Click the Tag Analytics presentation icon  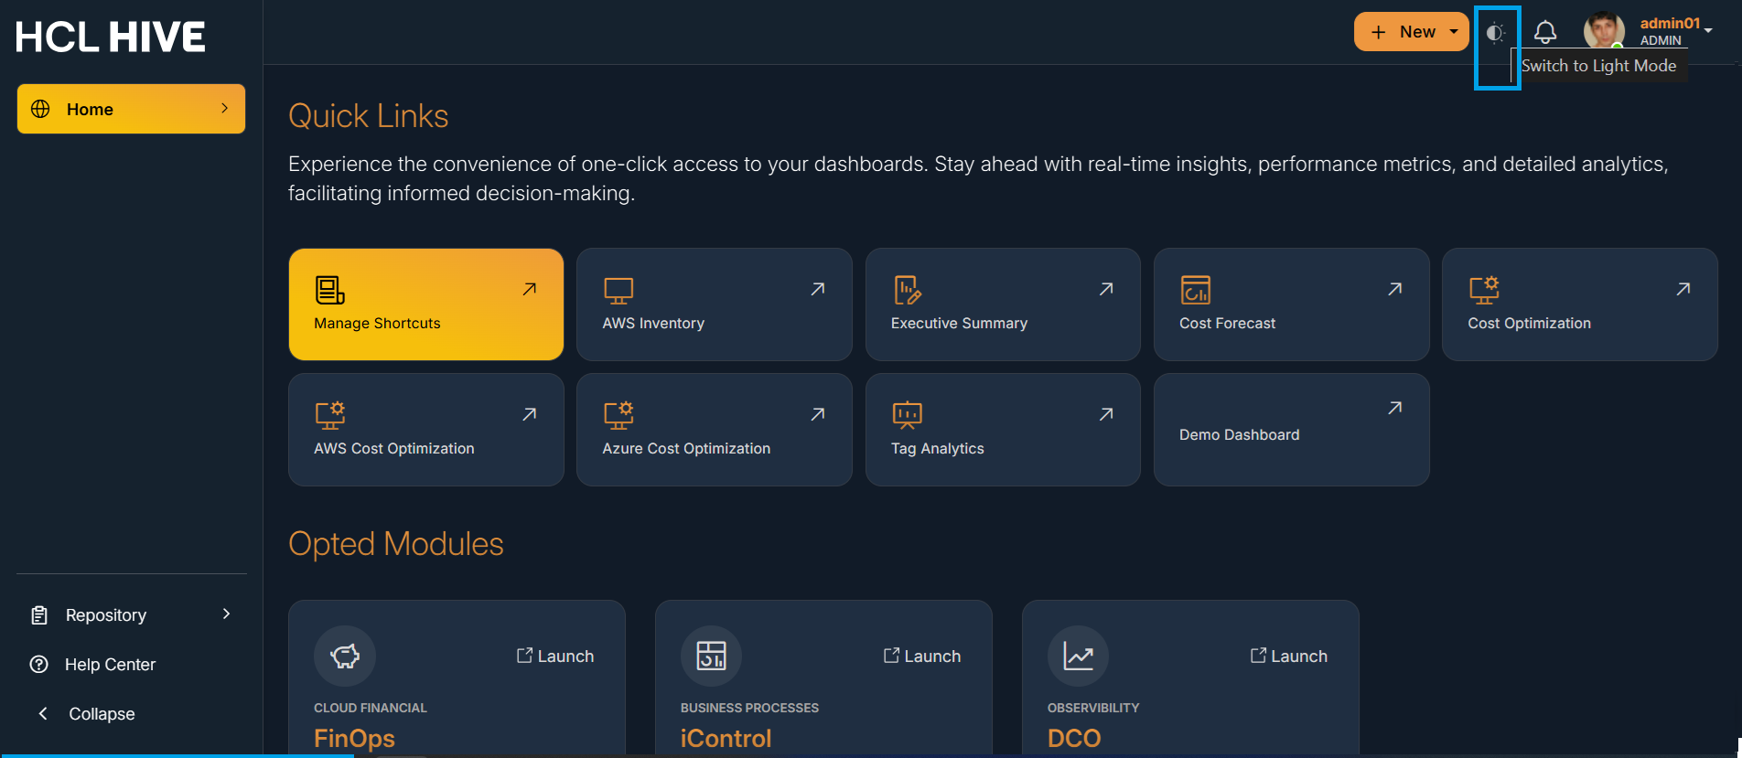point(907,415)
